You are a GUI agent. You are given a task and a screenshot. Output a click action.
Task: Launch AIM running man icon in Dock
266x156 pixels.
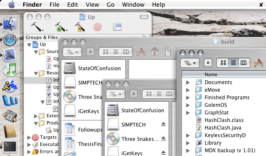[x=10, y=85]
